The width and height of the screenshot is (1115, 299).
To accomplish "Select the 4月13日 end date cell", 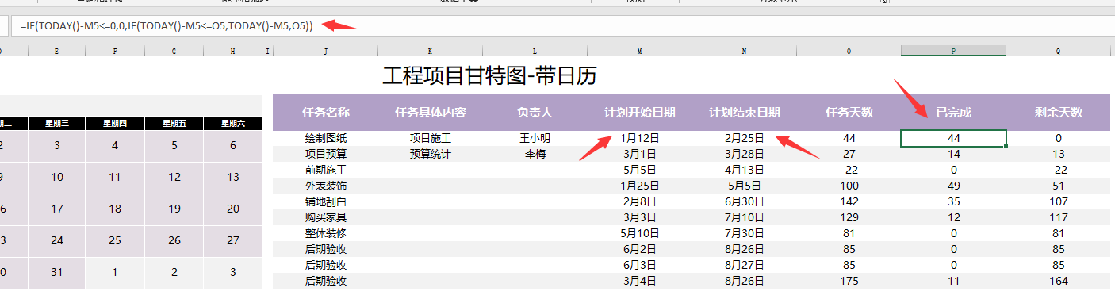I will click(744, 170).
